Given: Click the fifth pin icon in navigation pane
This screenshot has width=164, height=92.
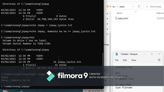Looking at the screenshot, I should click(x=107, y=34).
